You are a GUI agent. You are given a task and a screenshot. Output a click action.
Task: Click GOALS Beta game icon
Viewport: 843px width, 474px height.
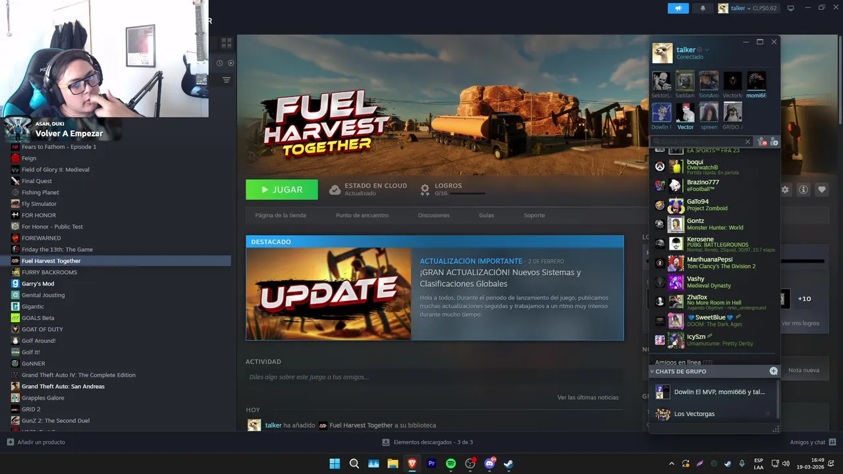pyautogui.click(x=15, y=318)
